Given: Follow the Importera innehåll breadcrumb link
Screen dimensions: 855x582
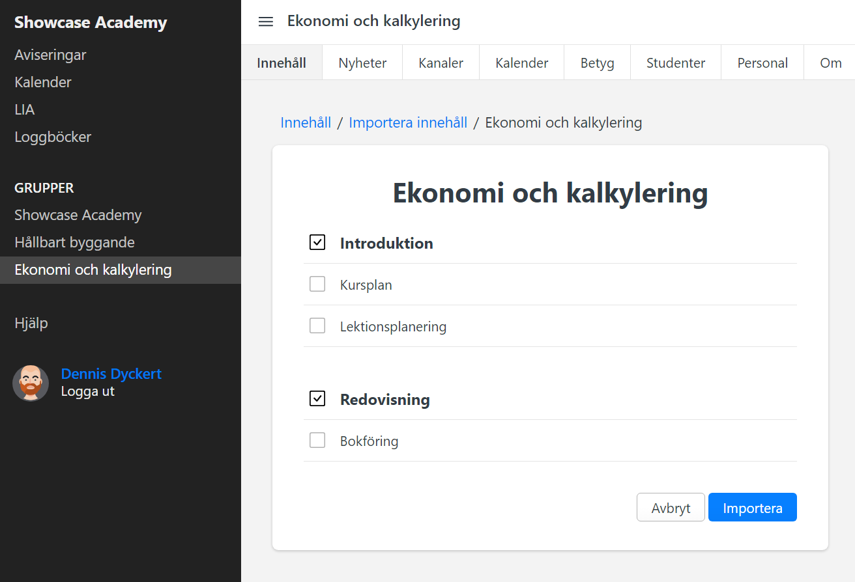Looking at the screenshot, I should coord(408,122).
